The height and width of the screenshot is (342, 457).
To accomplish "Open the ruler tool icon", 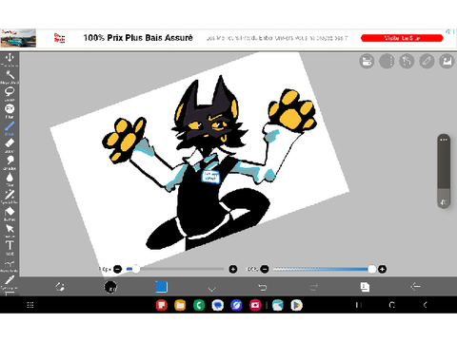I will coord(427,61).
